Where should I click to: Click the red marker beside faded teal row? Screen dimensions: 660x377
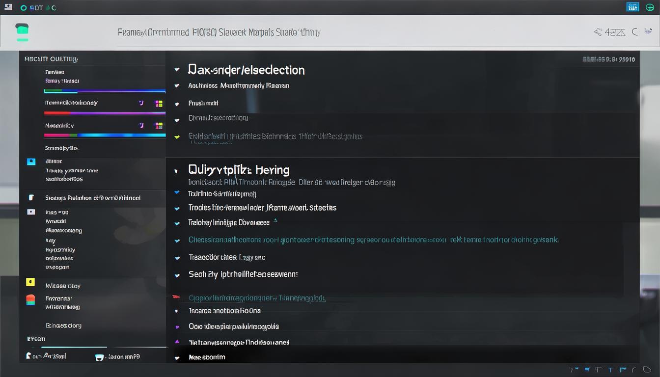pos(175,297)
